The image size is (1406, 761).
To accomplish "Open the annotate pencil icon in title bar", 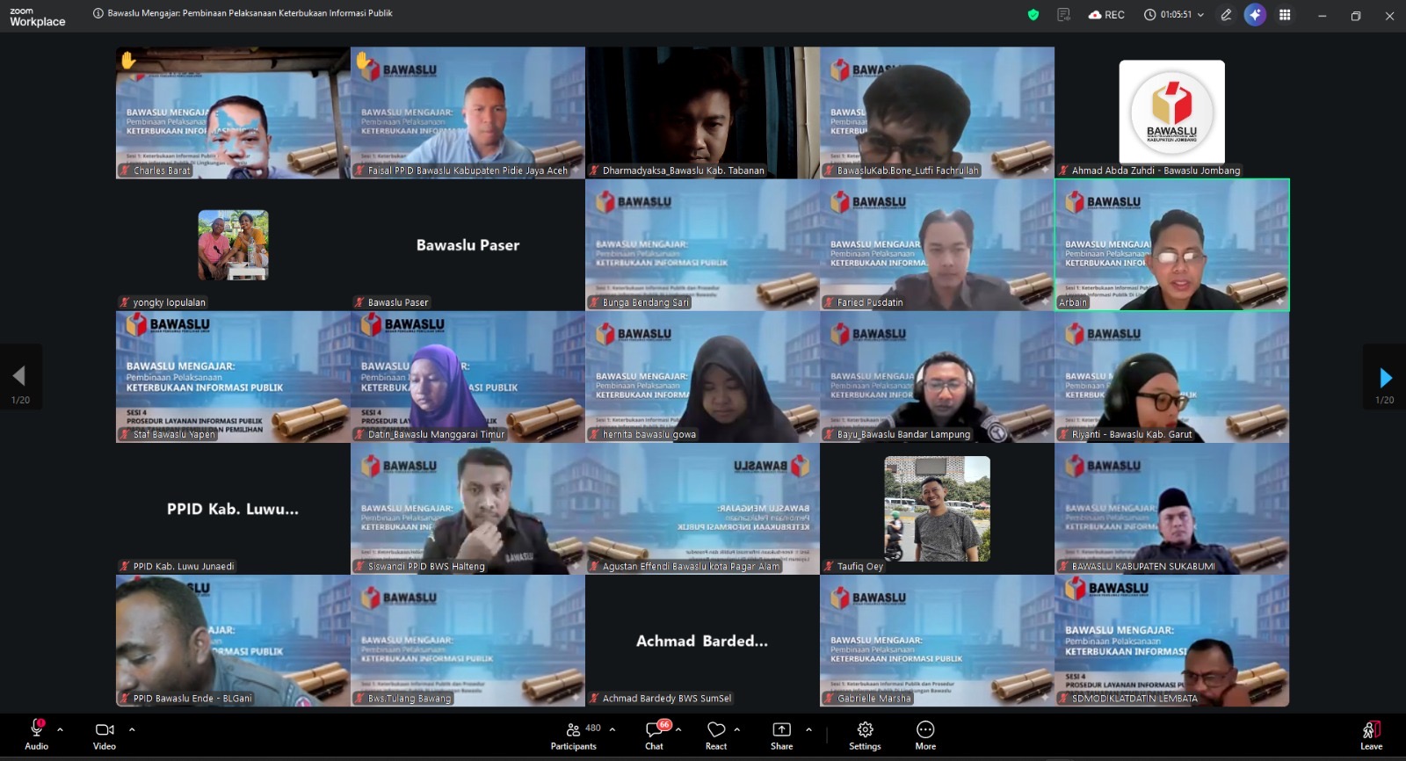I will 1226,15.
